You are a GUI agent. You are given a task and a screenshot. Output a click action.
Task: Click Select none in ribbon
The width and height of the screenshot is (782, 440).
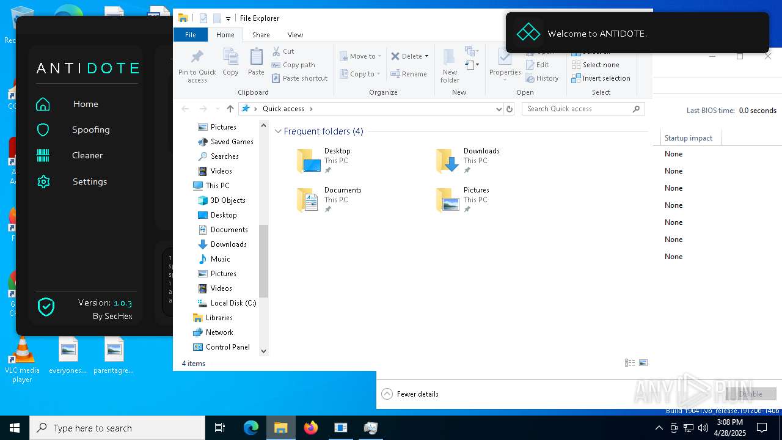596,65
